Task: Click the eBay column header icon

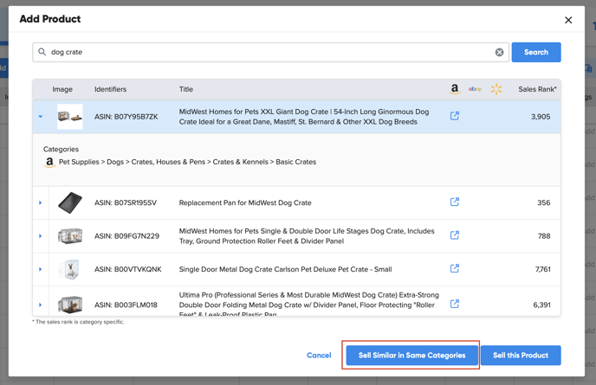Action: [x=475, y=89]
